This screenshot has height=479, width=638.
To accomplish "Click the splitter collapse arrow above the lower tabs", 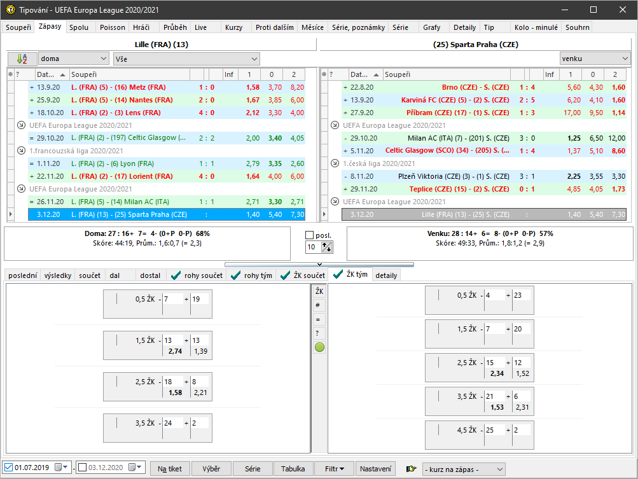I will (x=319, y=265).
